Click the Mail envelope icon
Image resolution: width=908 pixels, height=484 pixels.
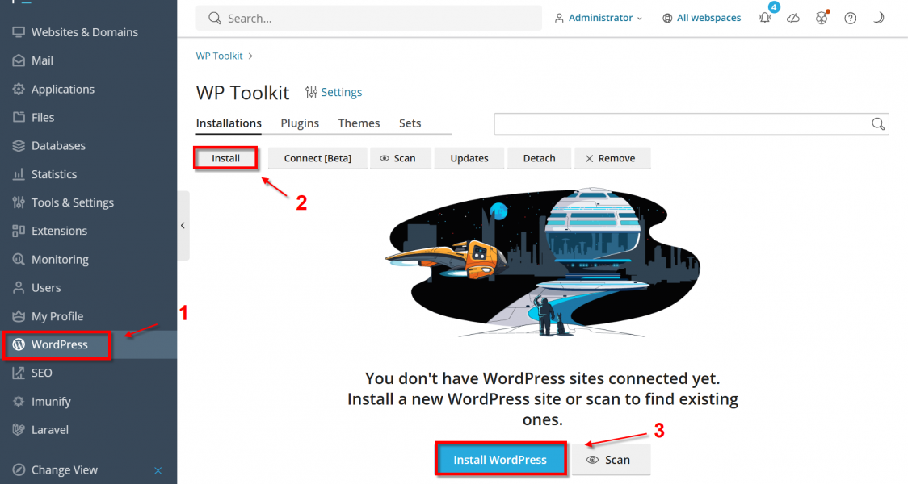pos(19,60)
